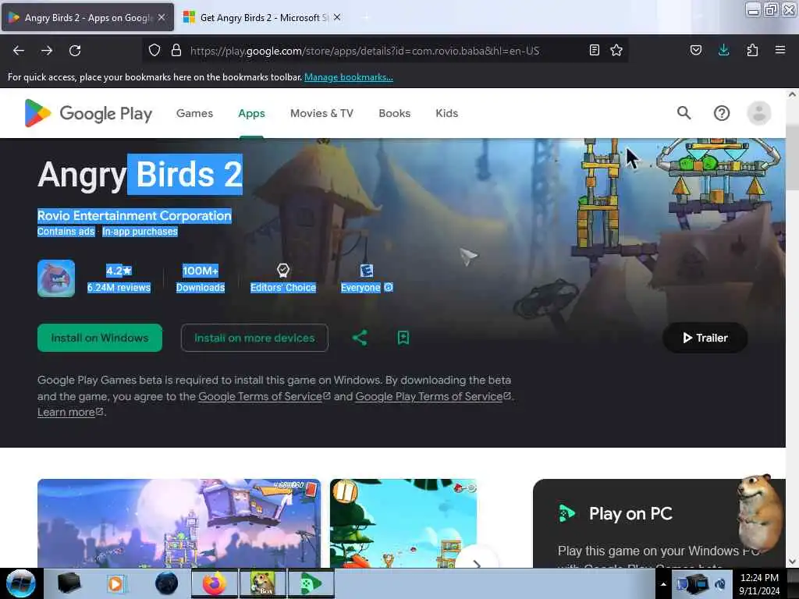
Task: Click the In-app purchases label
Action: pos(140,231)
